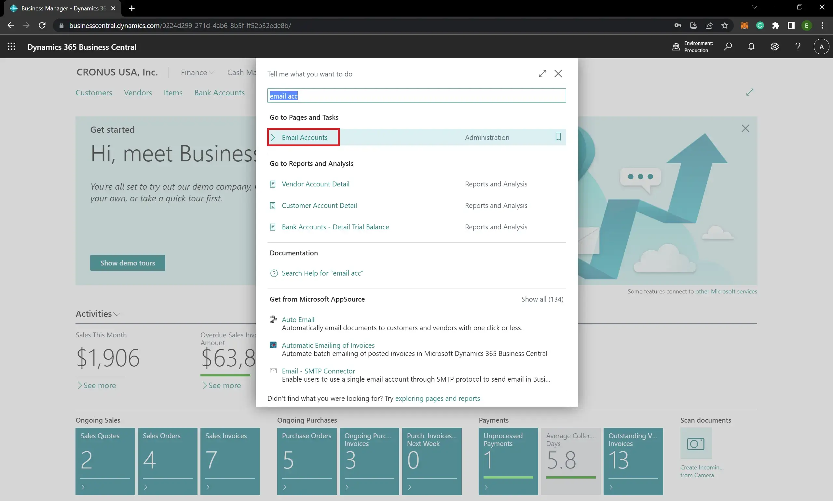Click the Vendor Account Detail report icon
Screen dimensions: 833x501
coord(273,184)
